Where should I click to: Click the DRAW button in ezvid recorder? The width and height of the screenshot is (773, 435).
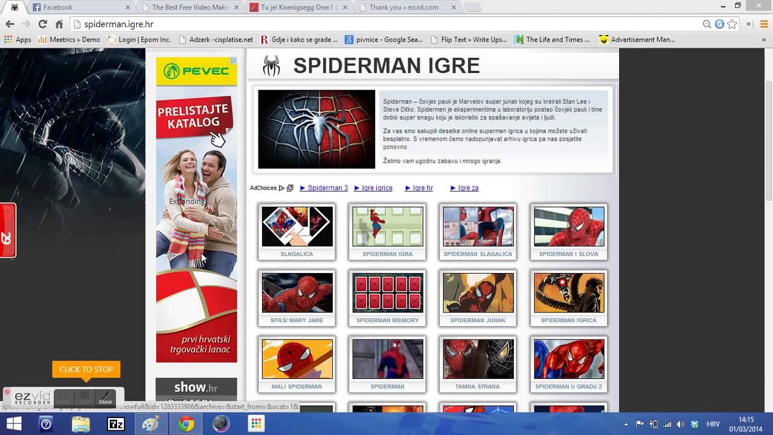click(106, 398)
